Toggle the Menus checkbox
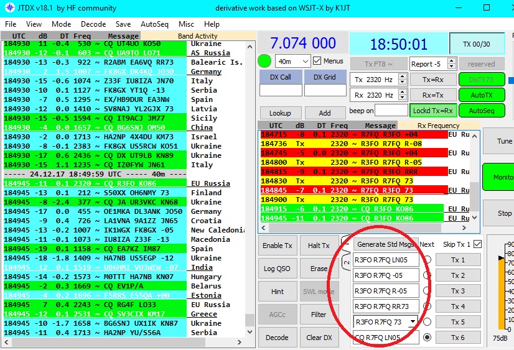514x350 pixels. coord(317,61)
